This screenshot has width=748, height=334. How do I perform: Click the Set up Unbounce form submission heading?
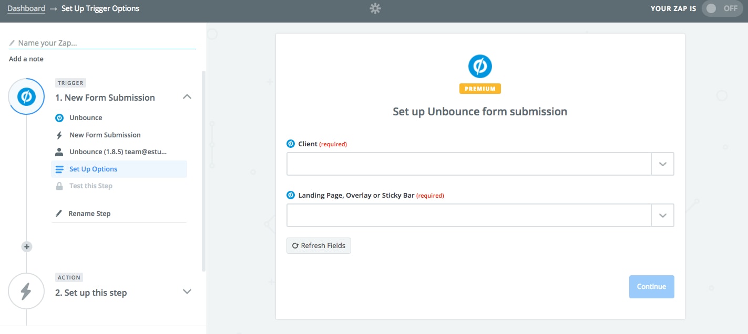coord(480,112)
